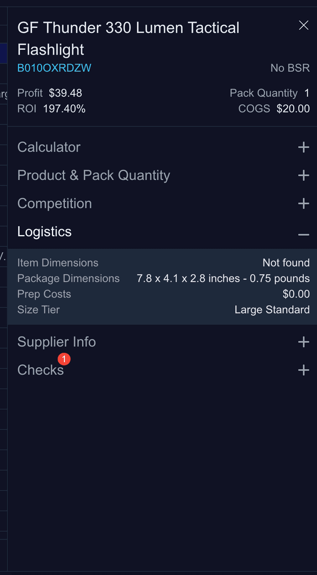The width and height of the screenshot is (317, 575).
Task: Open the B010OXRDZW ASIN link
Action: (x=54, y=68)
